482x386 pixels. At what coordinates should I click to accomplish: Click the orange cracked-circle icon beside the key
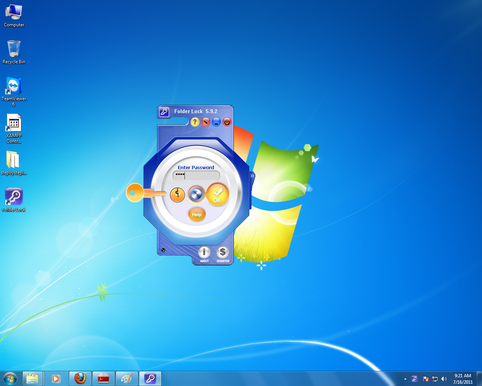(x=177, y=195)
